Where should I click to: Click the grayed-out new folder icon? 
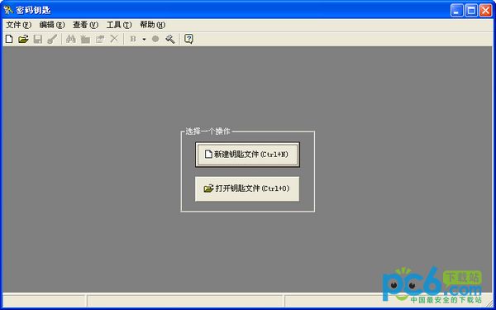click(x=85, y=39)
